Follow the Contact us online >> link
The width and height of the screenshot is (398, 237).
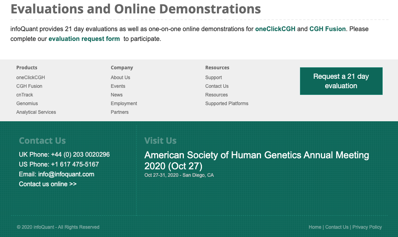tap(48, 184)
